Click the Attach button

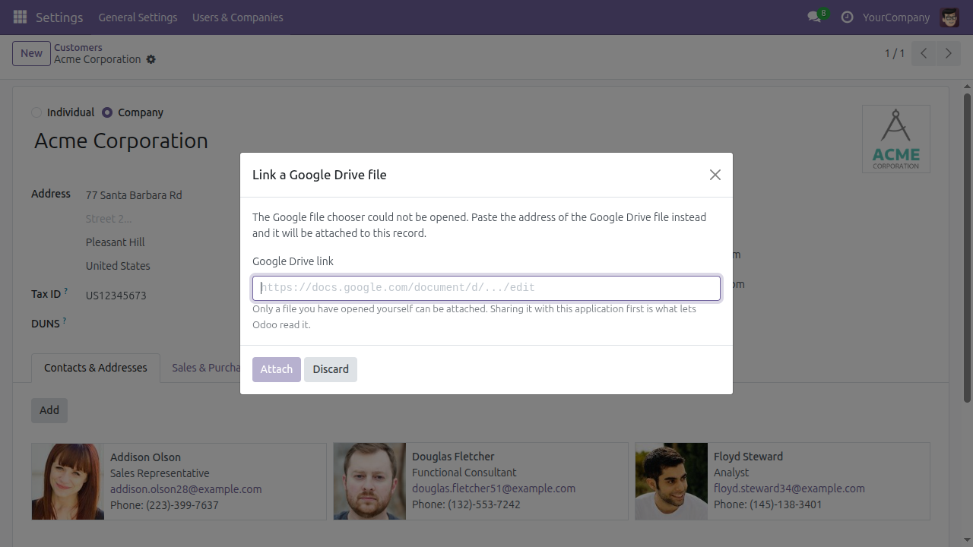pyautogui.click(x=277, y=369)
